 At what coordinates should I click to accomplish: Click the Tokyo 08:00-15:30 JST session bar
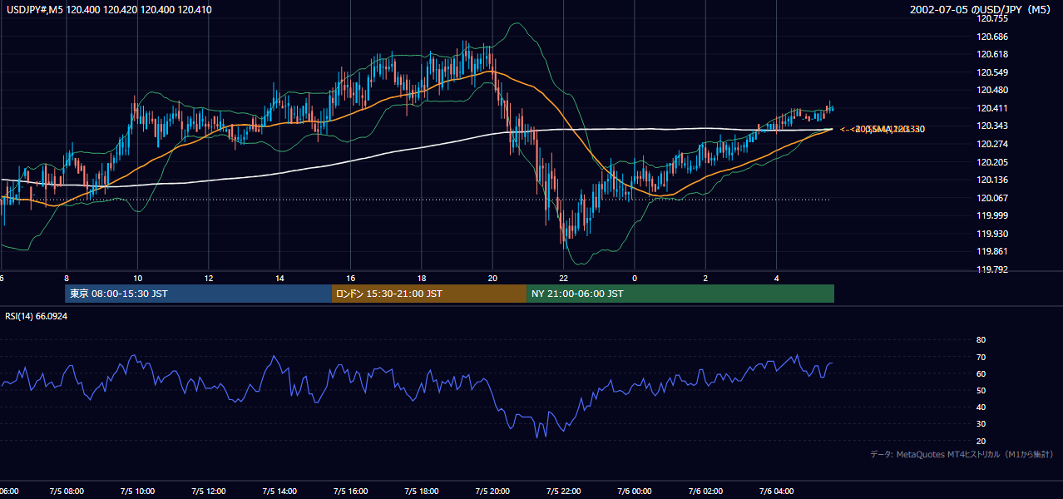pos(198,294)
